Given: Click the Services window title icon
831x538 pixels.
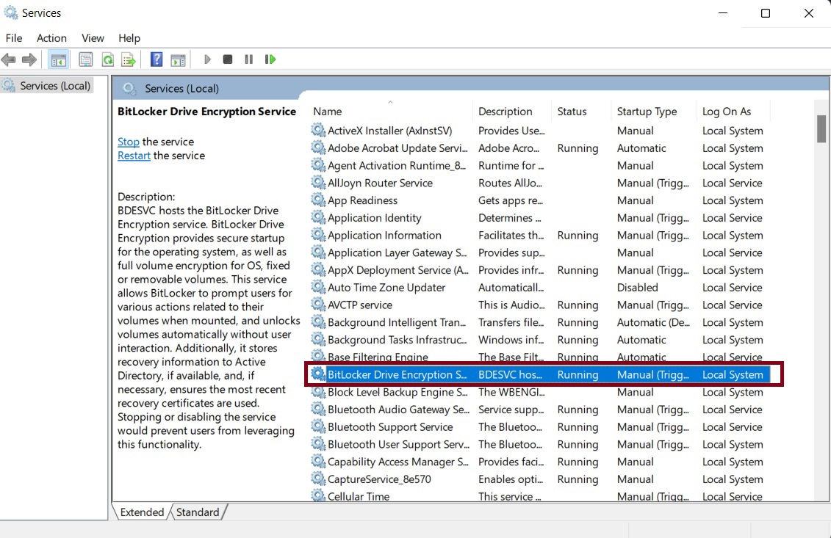Looking at the screenshot, I should point(10,12).
